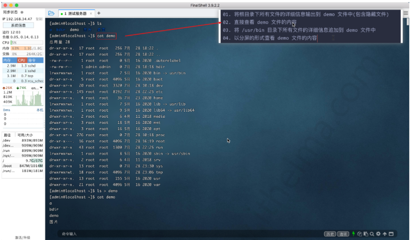Add a new tab with plus icon
Viewport: 411px width, 240px height.
coord(99,13)
